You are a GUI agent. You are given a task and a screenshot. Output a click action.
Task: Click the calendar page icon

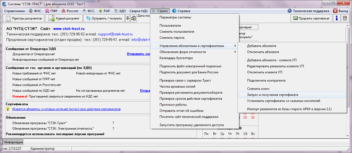pyautogui.click(x=345, y=18)
